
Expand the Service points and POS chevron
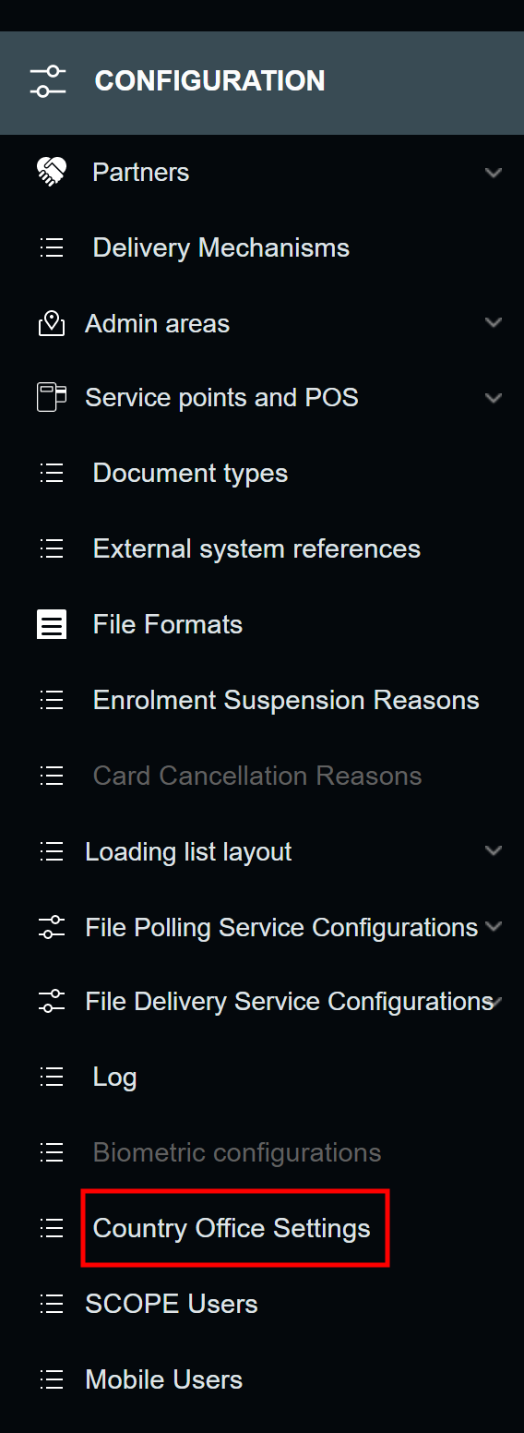coord(494,398)
